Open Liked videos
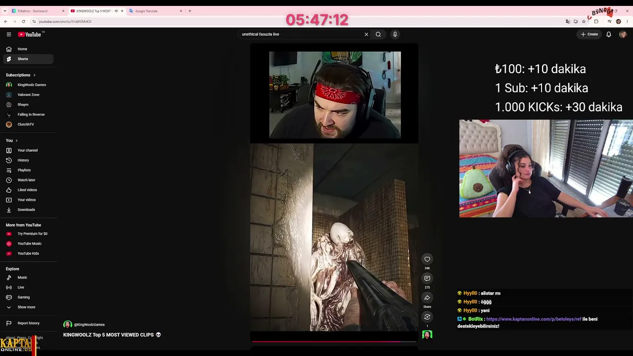Screen dimensions: 633x356 tap(28, 190)
